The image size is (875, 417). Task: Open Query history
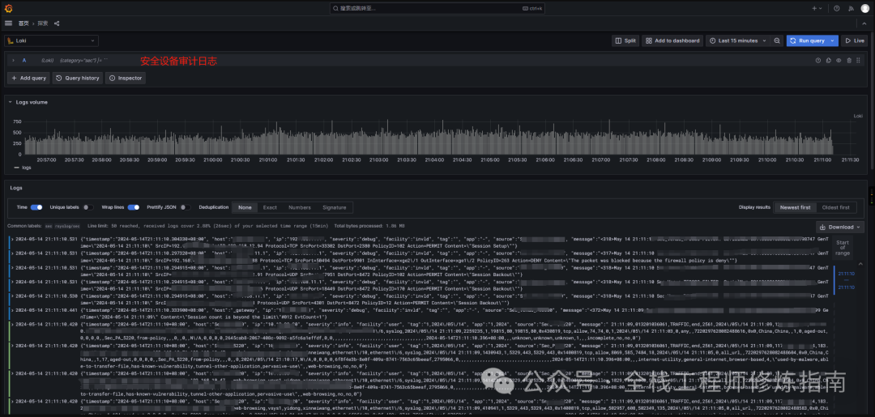[79, 78]
